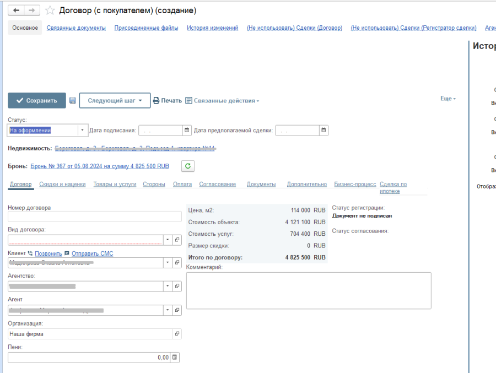Open Организация record with open-form icon
496x373 pixels.
(177, 334)
